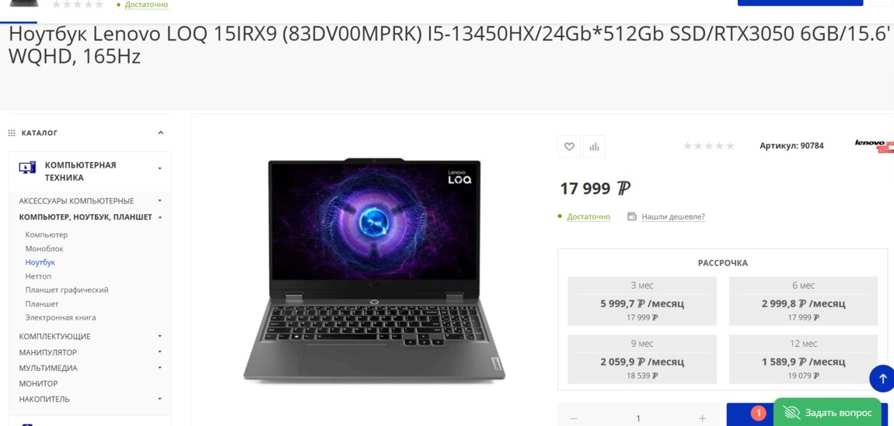
Task: Click the wallet icon beside Нашли дешевле
Action: (632, 216)
